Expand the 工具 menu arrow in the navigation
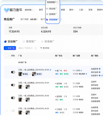The width and height of the screenshot is (103, 116). (84, 10)
